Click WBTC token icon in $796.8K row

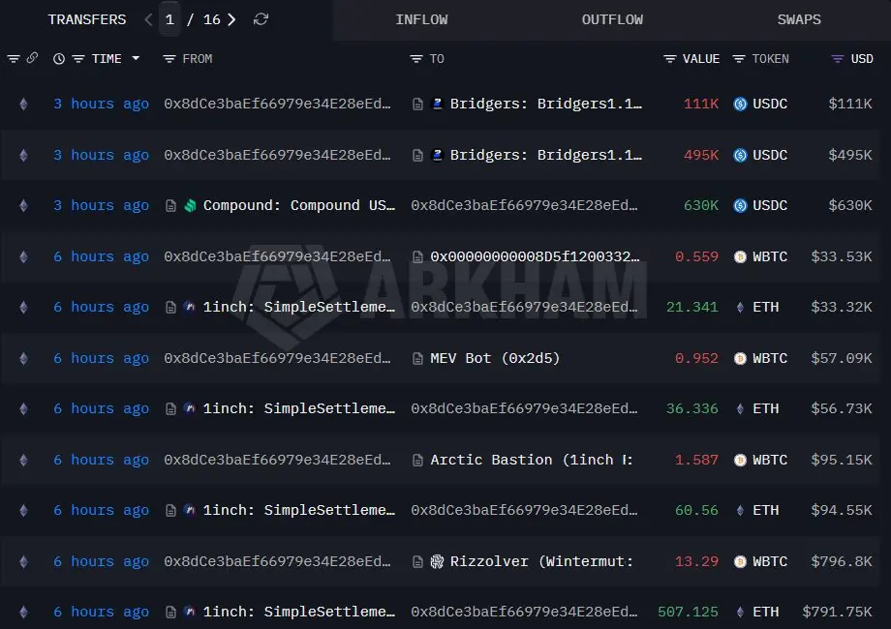point(740,561)
